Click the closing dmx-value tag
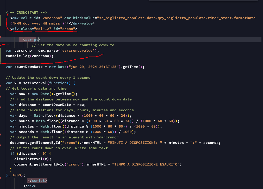 [x=82, y=23]
